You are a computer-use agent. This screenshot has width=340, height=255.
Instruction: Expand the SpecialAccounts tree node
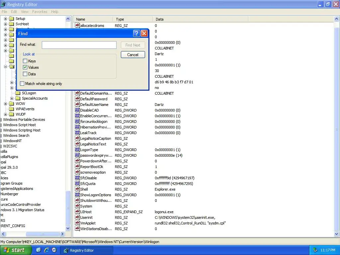12,98
